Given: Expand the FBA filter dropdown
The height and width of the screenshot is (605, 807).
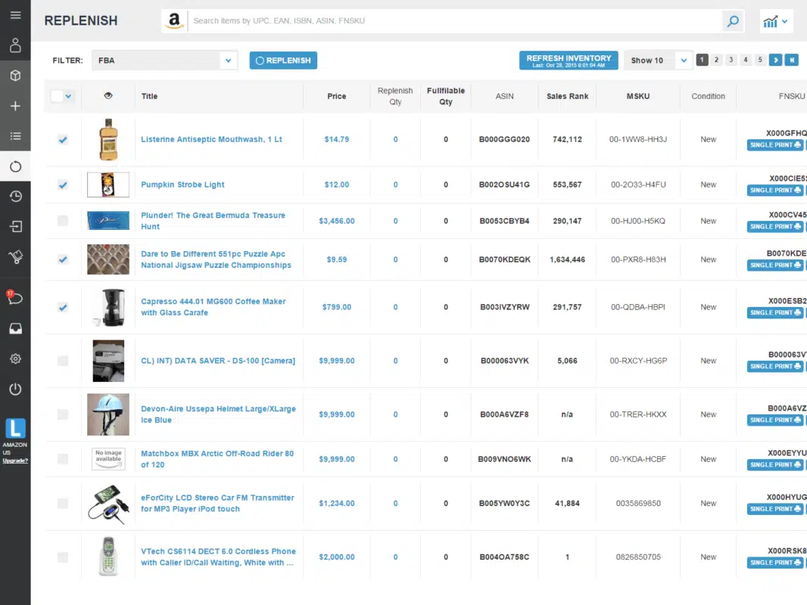Looking at the screenshot, I should (229, 60).
